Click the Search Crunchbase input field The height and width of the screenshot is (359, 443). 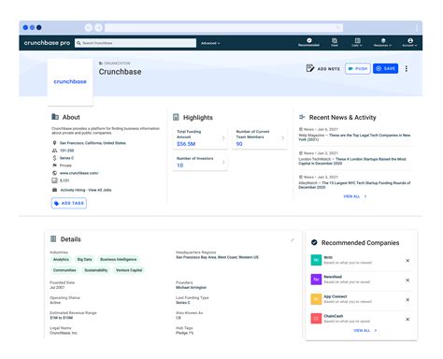[x=136, y=43]
